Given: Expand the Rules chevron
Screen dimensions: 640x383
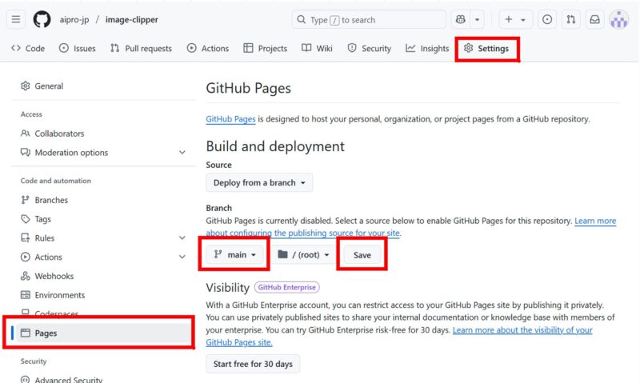Looking at the screenshot, I should 182,237.
